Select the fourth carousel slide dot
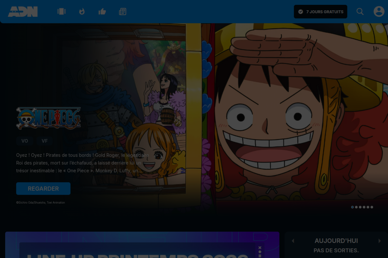This screenshot has height=258, width=388. coord(364,207)
